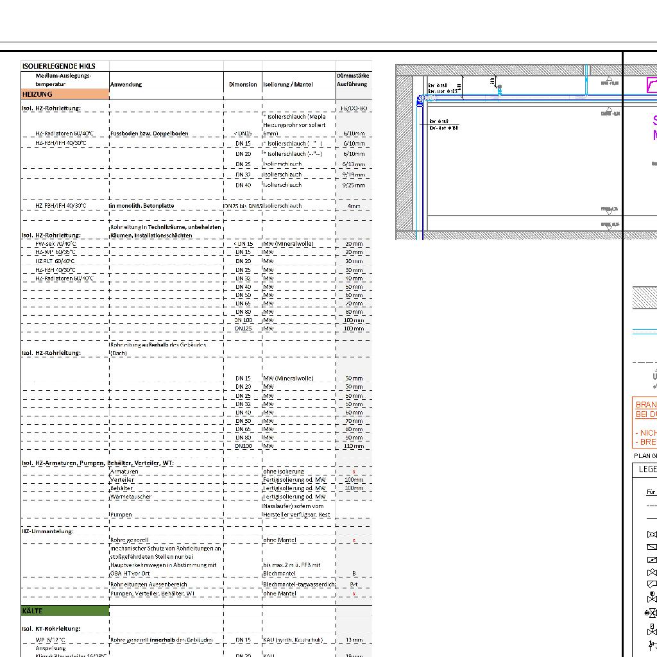Click the first valve symbol in the legend
Screen dimensions: 657x657
652,534
